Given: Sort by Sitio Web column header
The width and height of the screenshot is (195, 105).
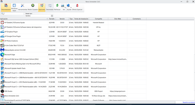Looking at the screenshot, I should click(x=118, y=19).
